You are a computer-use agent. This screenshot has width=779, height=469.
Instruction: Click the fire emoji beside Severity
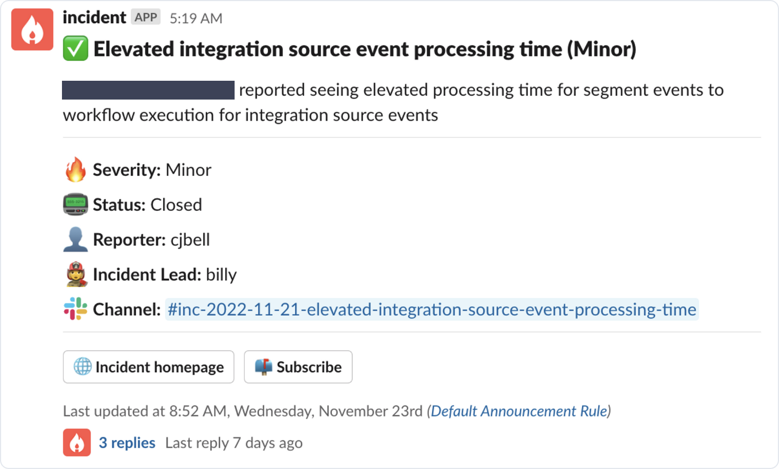point(76,170)
